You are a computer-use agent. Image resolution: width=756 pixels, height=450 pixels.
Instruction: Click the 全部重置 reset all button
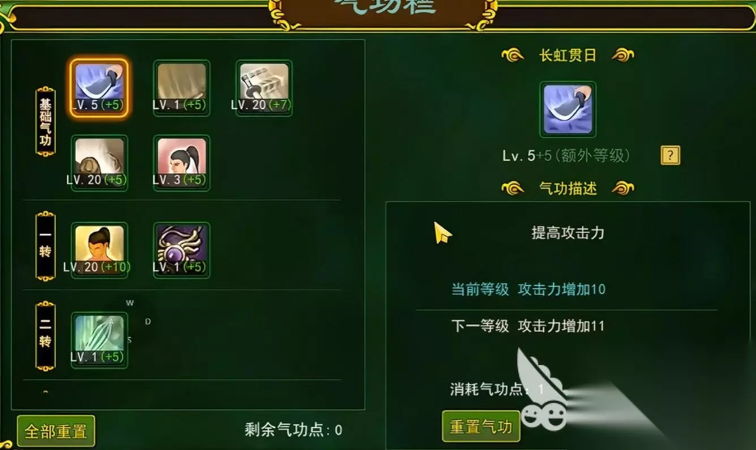(x=56, y=431)
